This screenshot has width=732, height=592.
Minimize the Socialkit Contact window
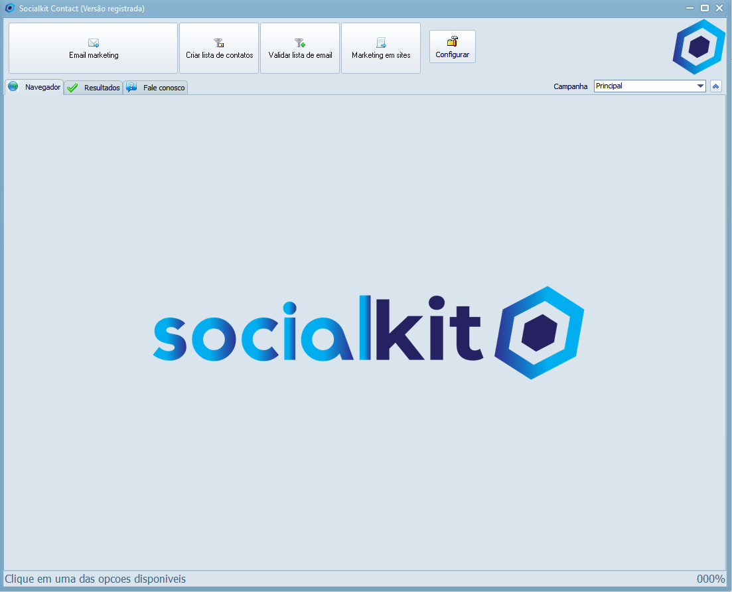[691, 8]
